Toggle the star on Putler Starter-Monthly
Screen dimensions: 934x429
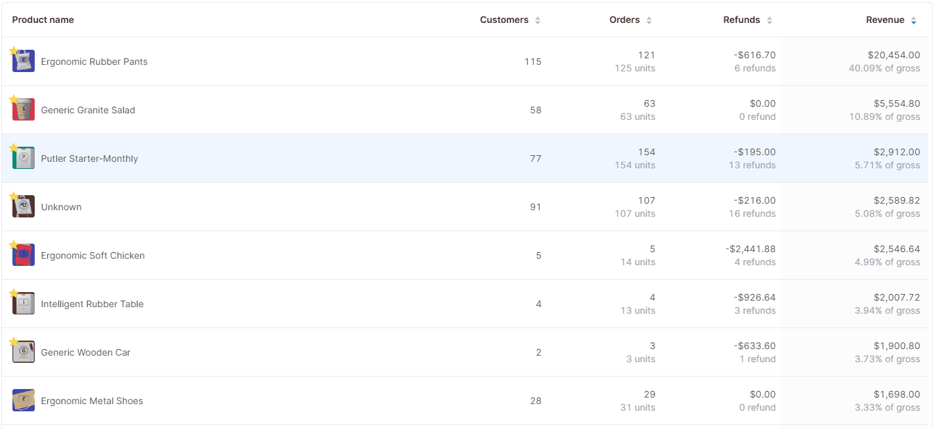(14, 148)
